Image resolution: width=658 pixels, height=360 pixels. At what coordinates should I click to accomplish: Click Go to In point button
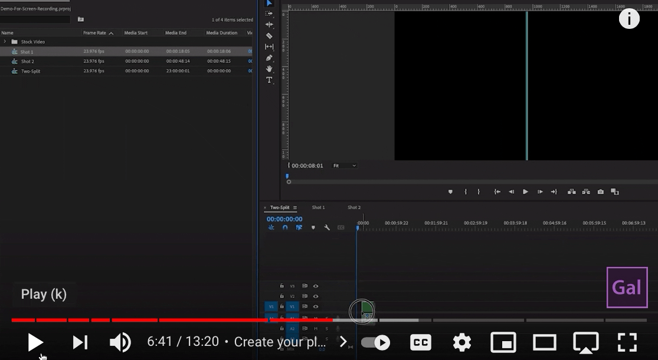pos(497,191)
